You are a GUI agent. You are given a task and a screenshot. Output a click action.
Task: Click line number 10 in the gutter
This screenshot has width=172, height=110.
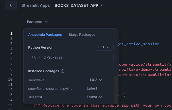(x=10, y=80)
